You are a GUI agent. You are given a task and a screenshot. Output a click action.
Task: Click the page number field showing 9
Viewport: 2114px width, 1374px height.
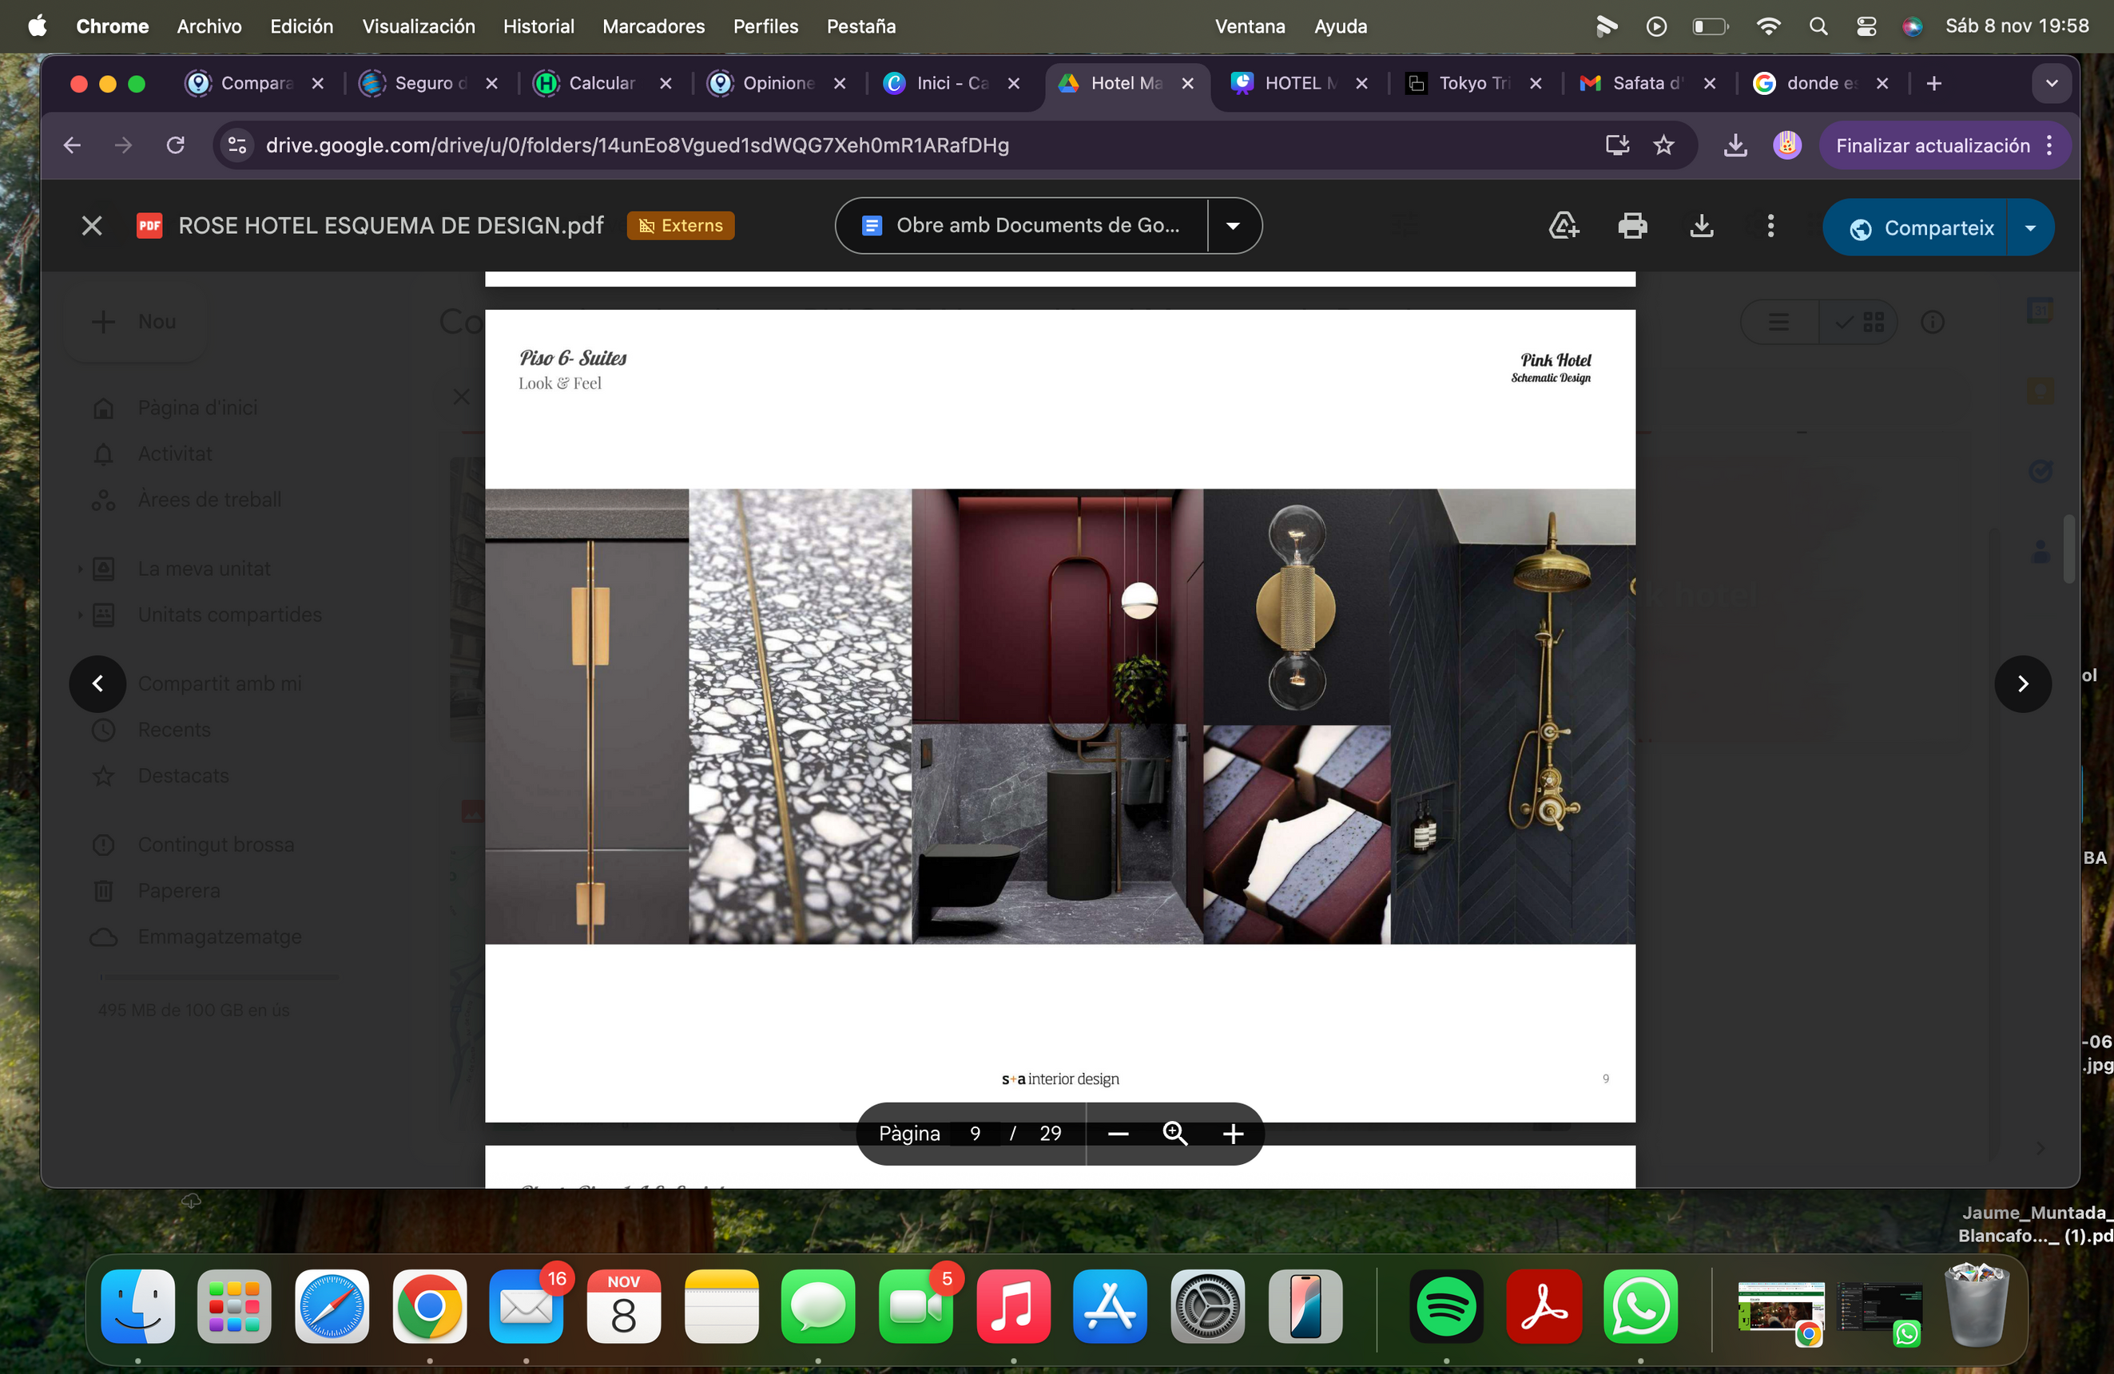tap(975, 1134)
